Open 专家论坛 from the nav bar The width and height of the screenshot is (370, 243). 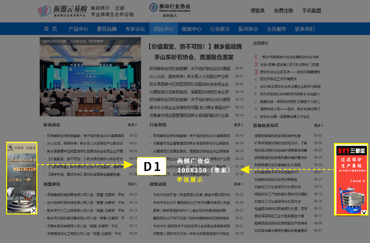tap(135, 29)
